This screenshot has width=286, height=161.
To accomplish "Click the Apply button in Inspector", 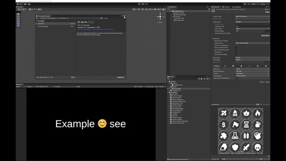I will pyautogui.click(x=267, y=82).
